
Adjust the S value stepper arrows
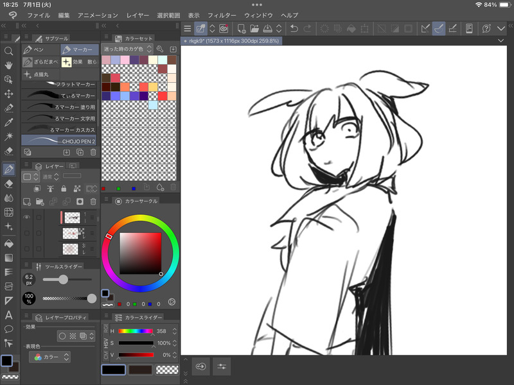click(x=175, y=343)
